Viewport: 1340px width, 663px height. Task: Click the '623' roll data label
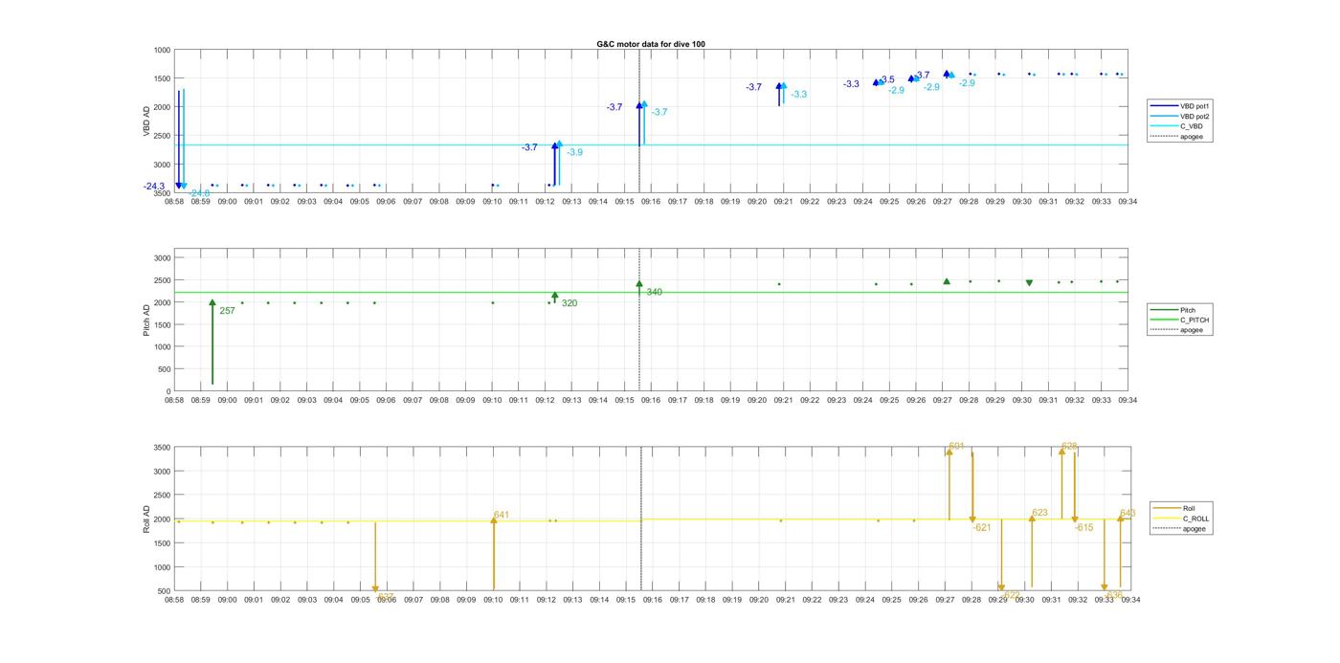point(1040,514)
